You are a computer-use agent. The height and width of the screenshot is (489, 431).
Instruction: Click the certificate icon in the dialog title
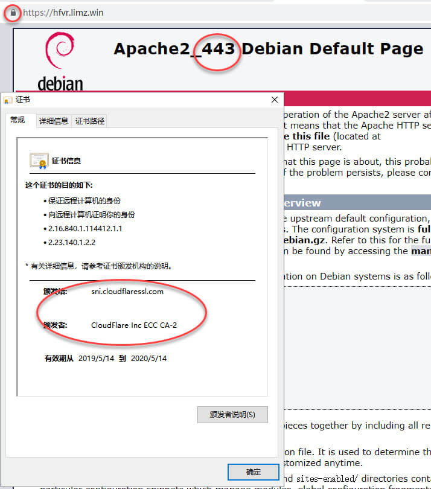pyautogui.click(x=8, y=100)
